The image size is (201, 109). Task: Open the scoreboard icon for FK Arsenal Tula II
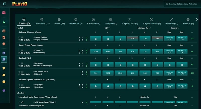pyautogui.click(x=22, y=72)
